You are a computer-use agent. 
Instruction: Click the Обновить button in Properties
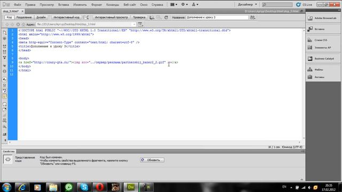point(152,160)
